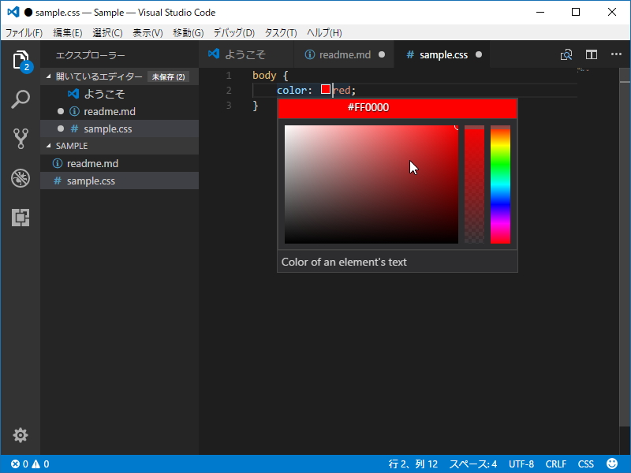This screenshot has width=631, height=473.
Task: Click the 'body' selector on line 1
Action: pyautogui.click(x=264, y=75)
